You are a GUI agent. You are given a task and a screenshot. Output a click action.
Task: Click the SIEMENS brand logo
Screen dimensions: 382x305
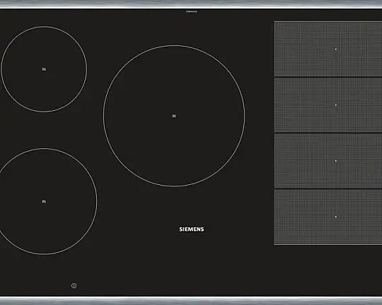point(192,229)
